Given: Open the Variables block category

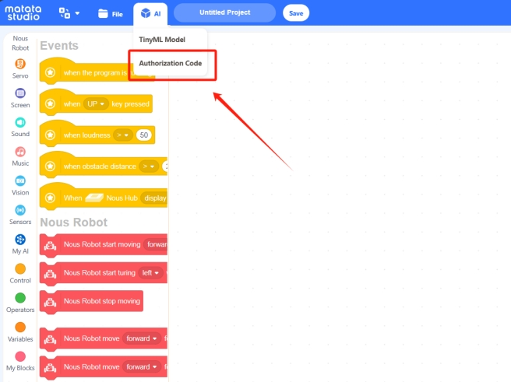Looking at the screenshot, I should [20, 328].
